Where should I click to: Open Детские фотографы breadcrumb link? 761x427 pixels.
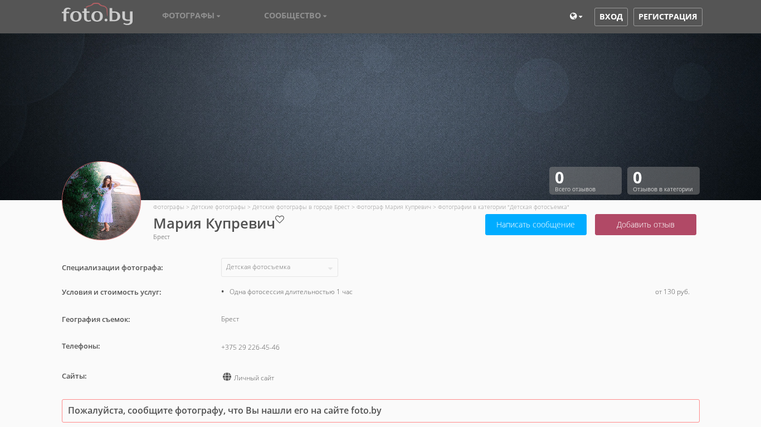pos(218,207)
